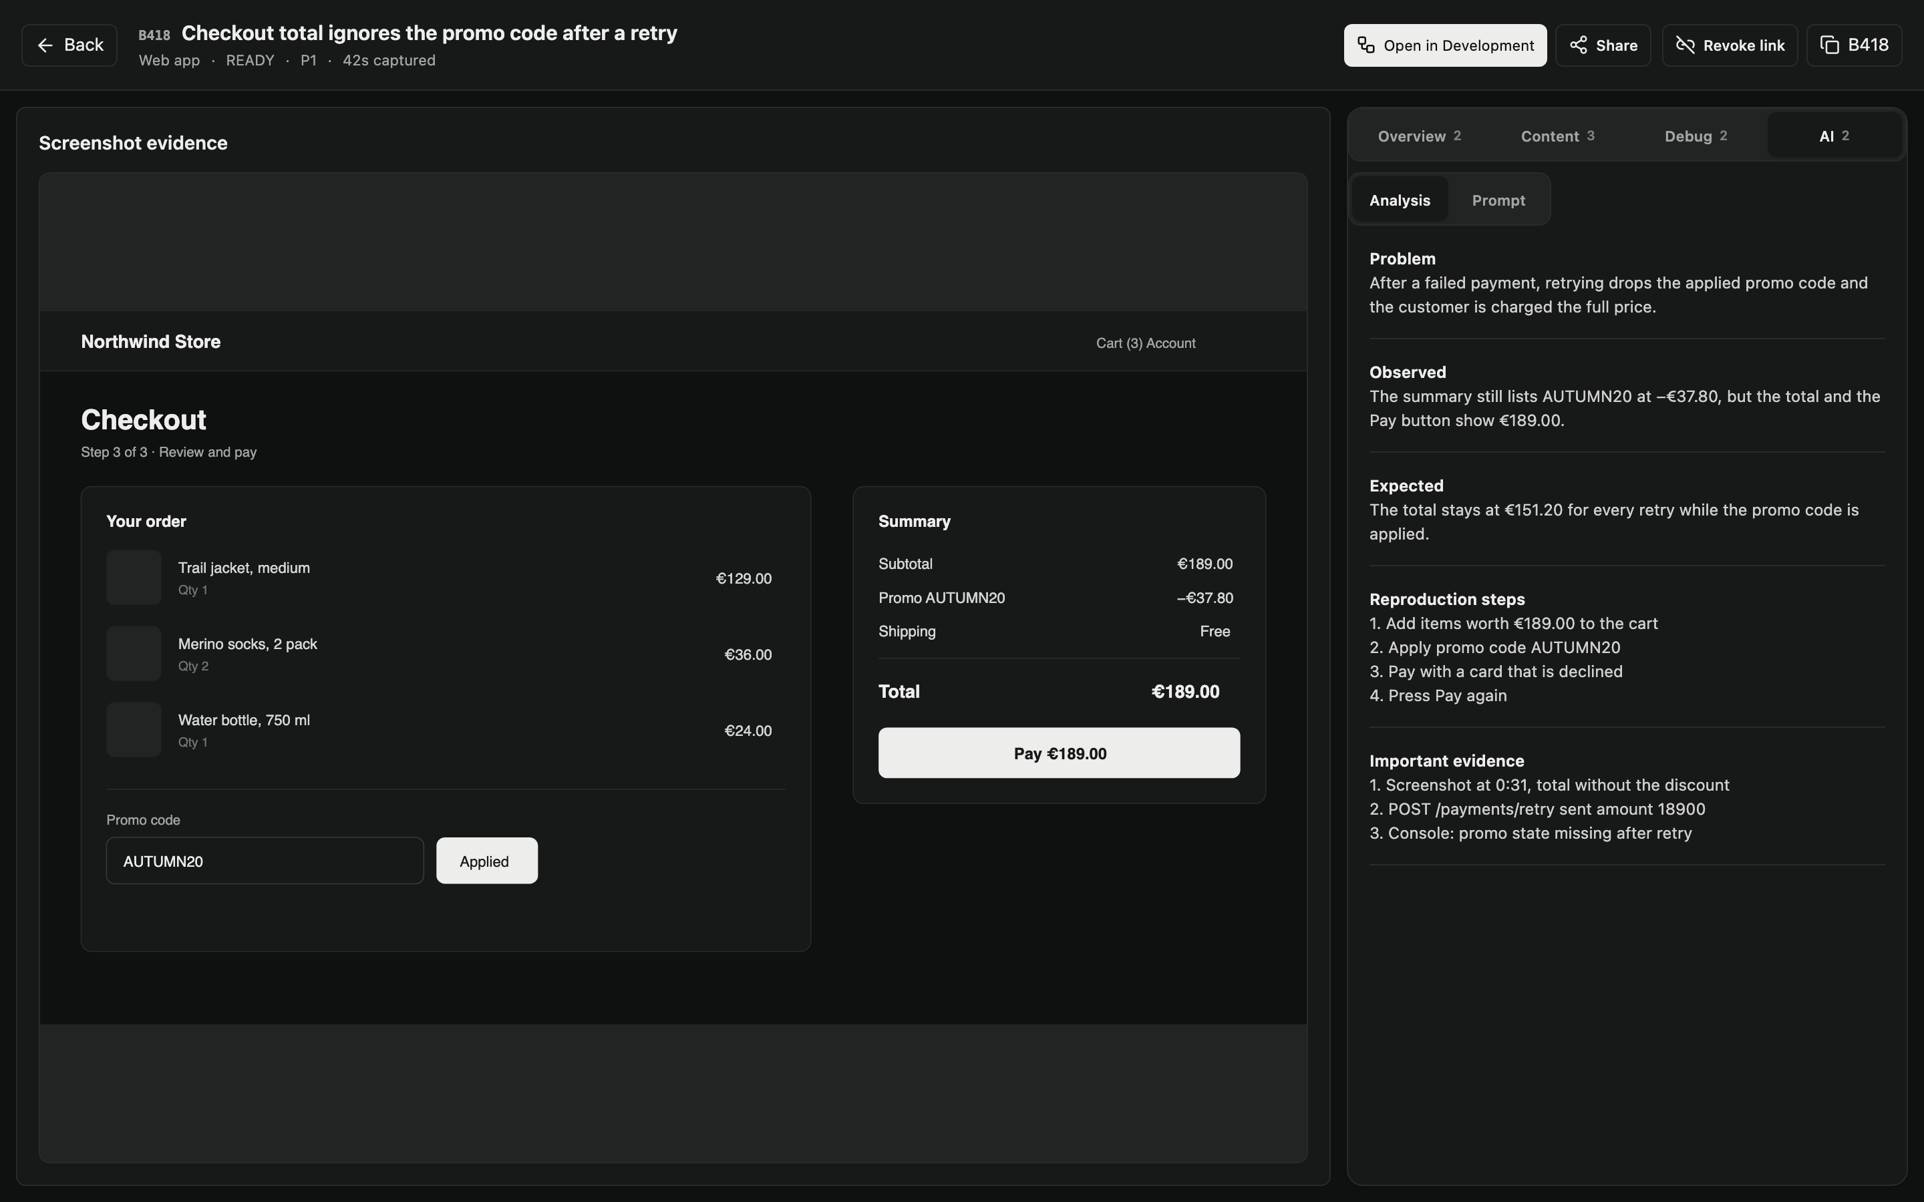The width and height of the screenshot is (1924, 1202).
Task: Revoke the shared link
Action: point(1729,45)
